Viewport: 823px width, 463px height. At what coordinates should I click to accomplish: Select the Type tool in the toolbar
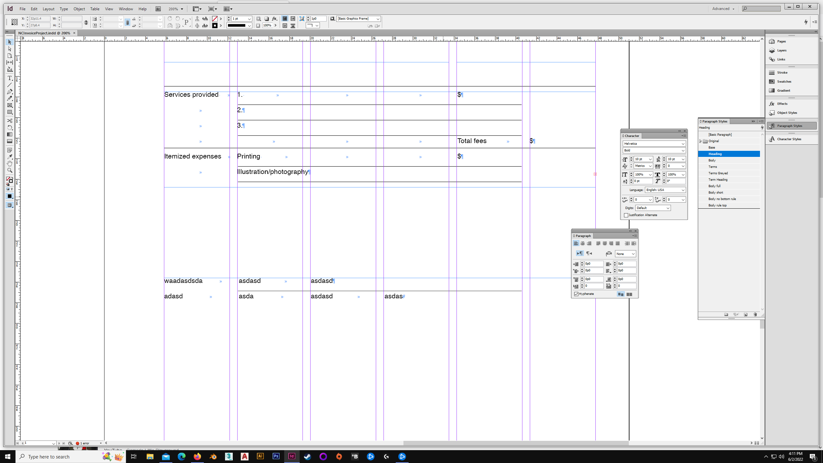(x=9, y=78)
